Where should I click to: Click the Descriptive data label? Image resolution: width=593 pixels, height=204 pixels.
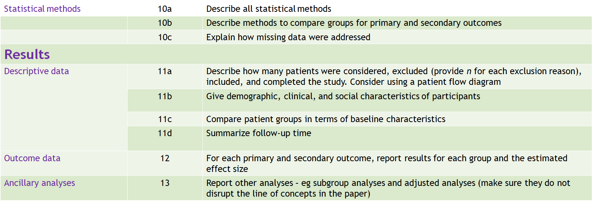pos(37,71)
